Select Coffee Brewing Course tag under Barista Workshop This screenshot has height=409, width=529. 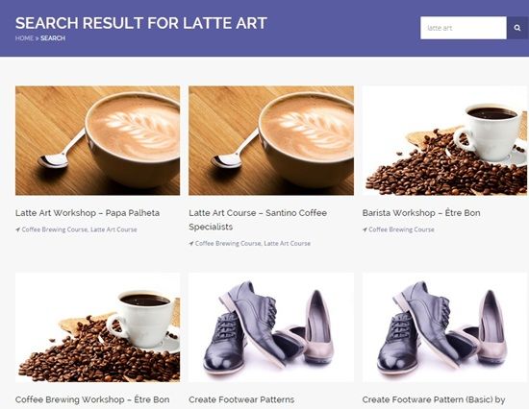coord(401,229)
